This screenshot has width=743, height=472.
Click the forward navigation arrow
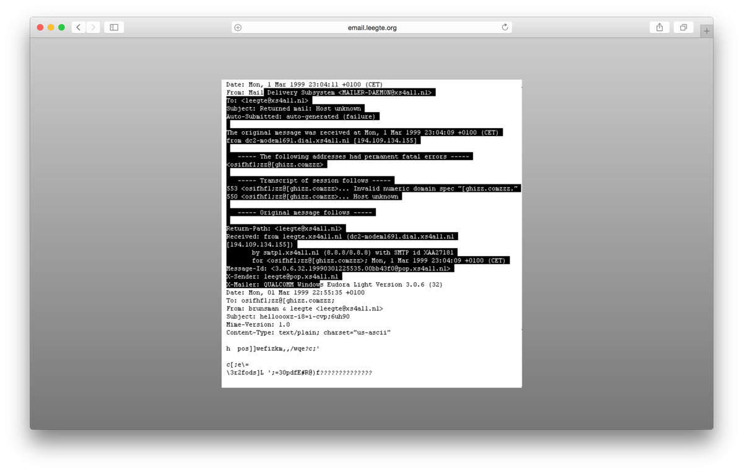click(93, 27)
